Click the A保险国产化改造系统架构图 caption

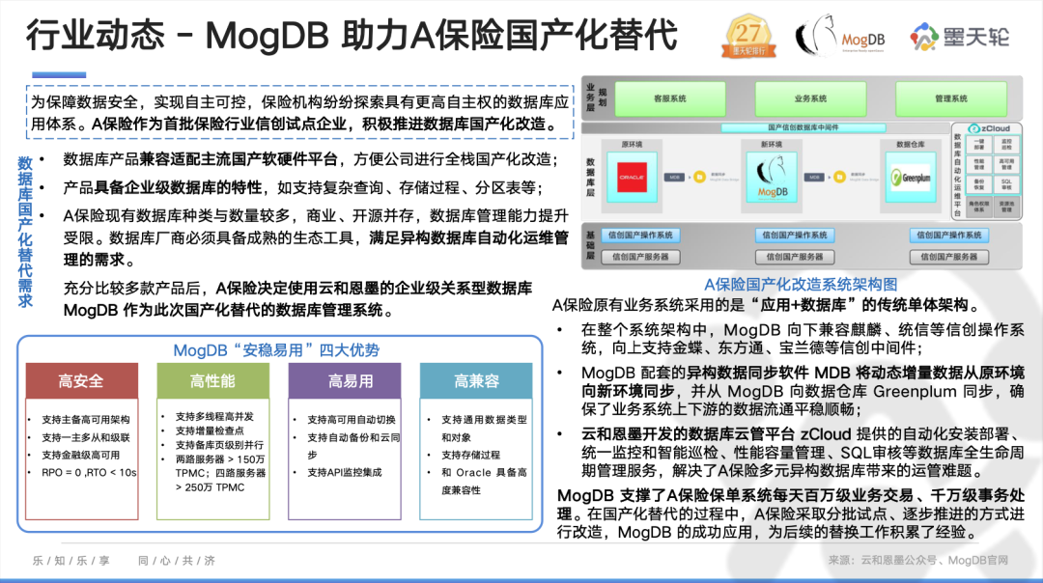(x=801, y=285)
